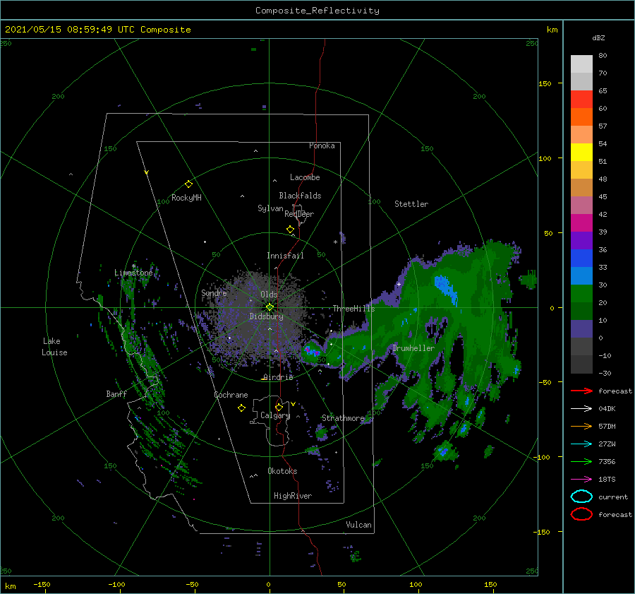Click the asterisk marker above Limestone
Screen dimensions: 635x594
pyautogui.click(x=133, y=266)
